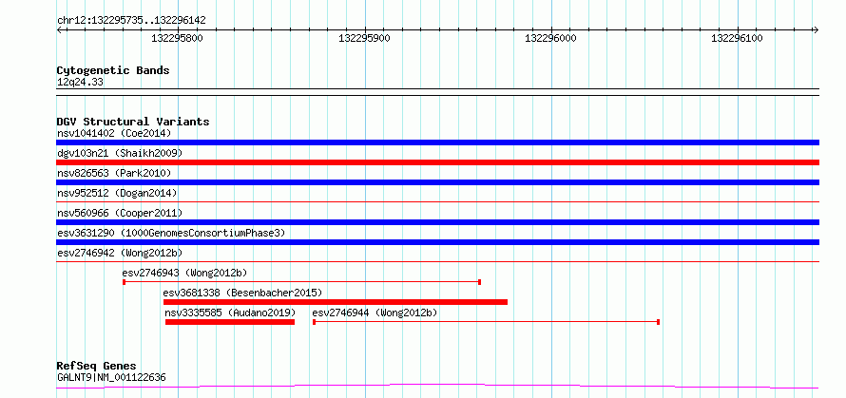Select the dgv103n21 (Shaikh2009) red variant bar
The width and height of the screenshot is (846, 398).
[437, 162]
